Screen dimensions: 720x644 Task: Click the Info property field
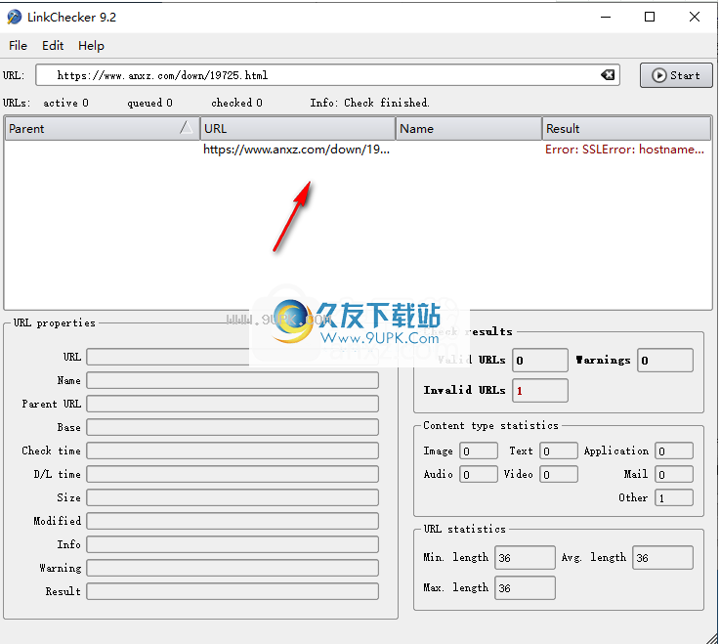(x=233, y=544)
